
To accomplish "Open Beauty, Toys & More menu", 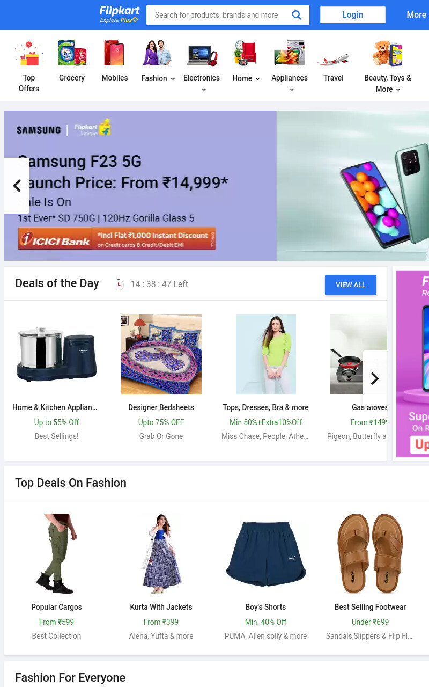I will [388, 83].
